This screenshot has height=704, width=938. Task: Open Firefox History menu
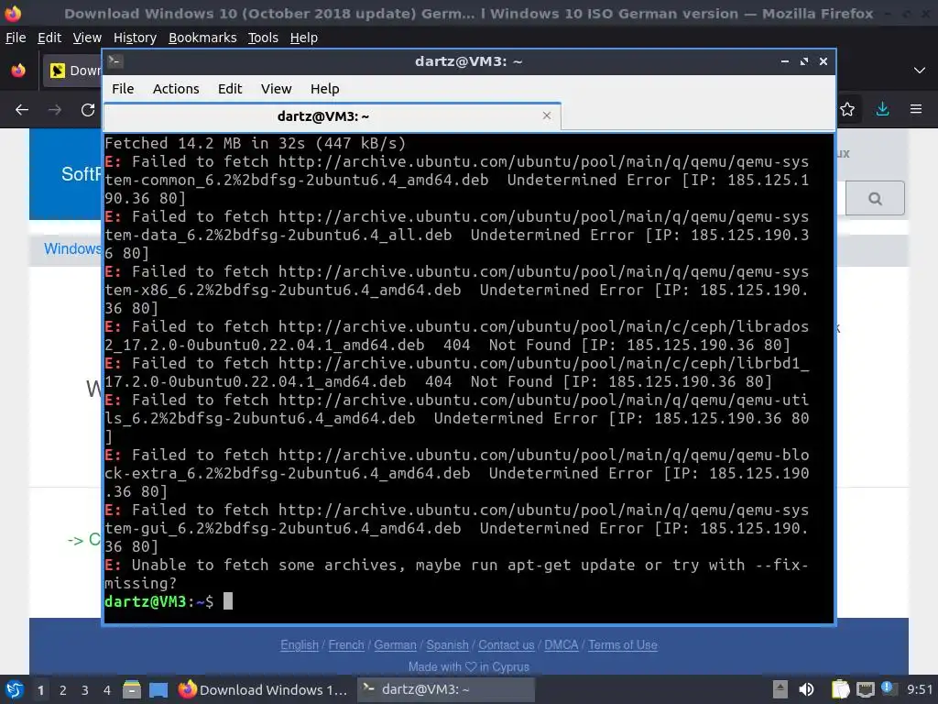(x=135, y=38)
